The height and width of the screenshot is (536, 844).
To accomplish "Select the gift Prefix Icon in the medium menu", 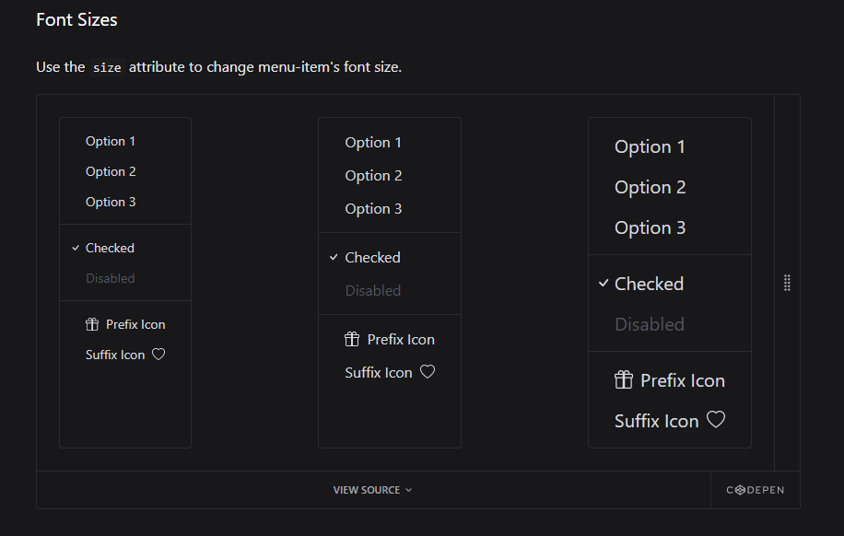I will pos(352,339).
